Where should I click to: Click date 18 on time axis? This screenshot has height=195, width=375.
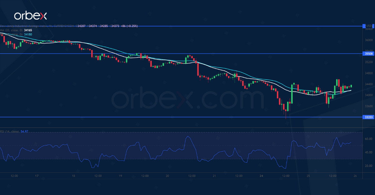tap(73, 176)
